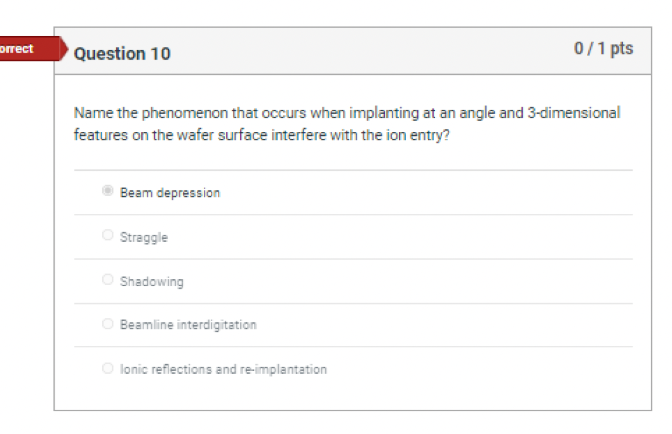Click the "0 / 1 pts" score
672x434 pixels.
[x=603, y=49]
